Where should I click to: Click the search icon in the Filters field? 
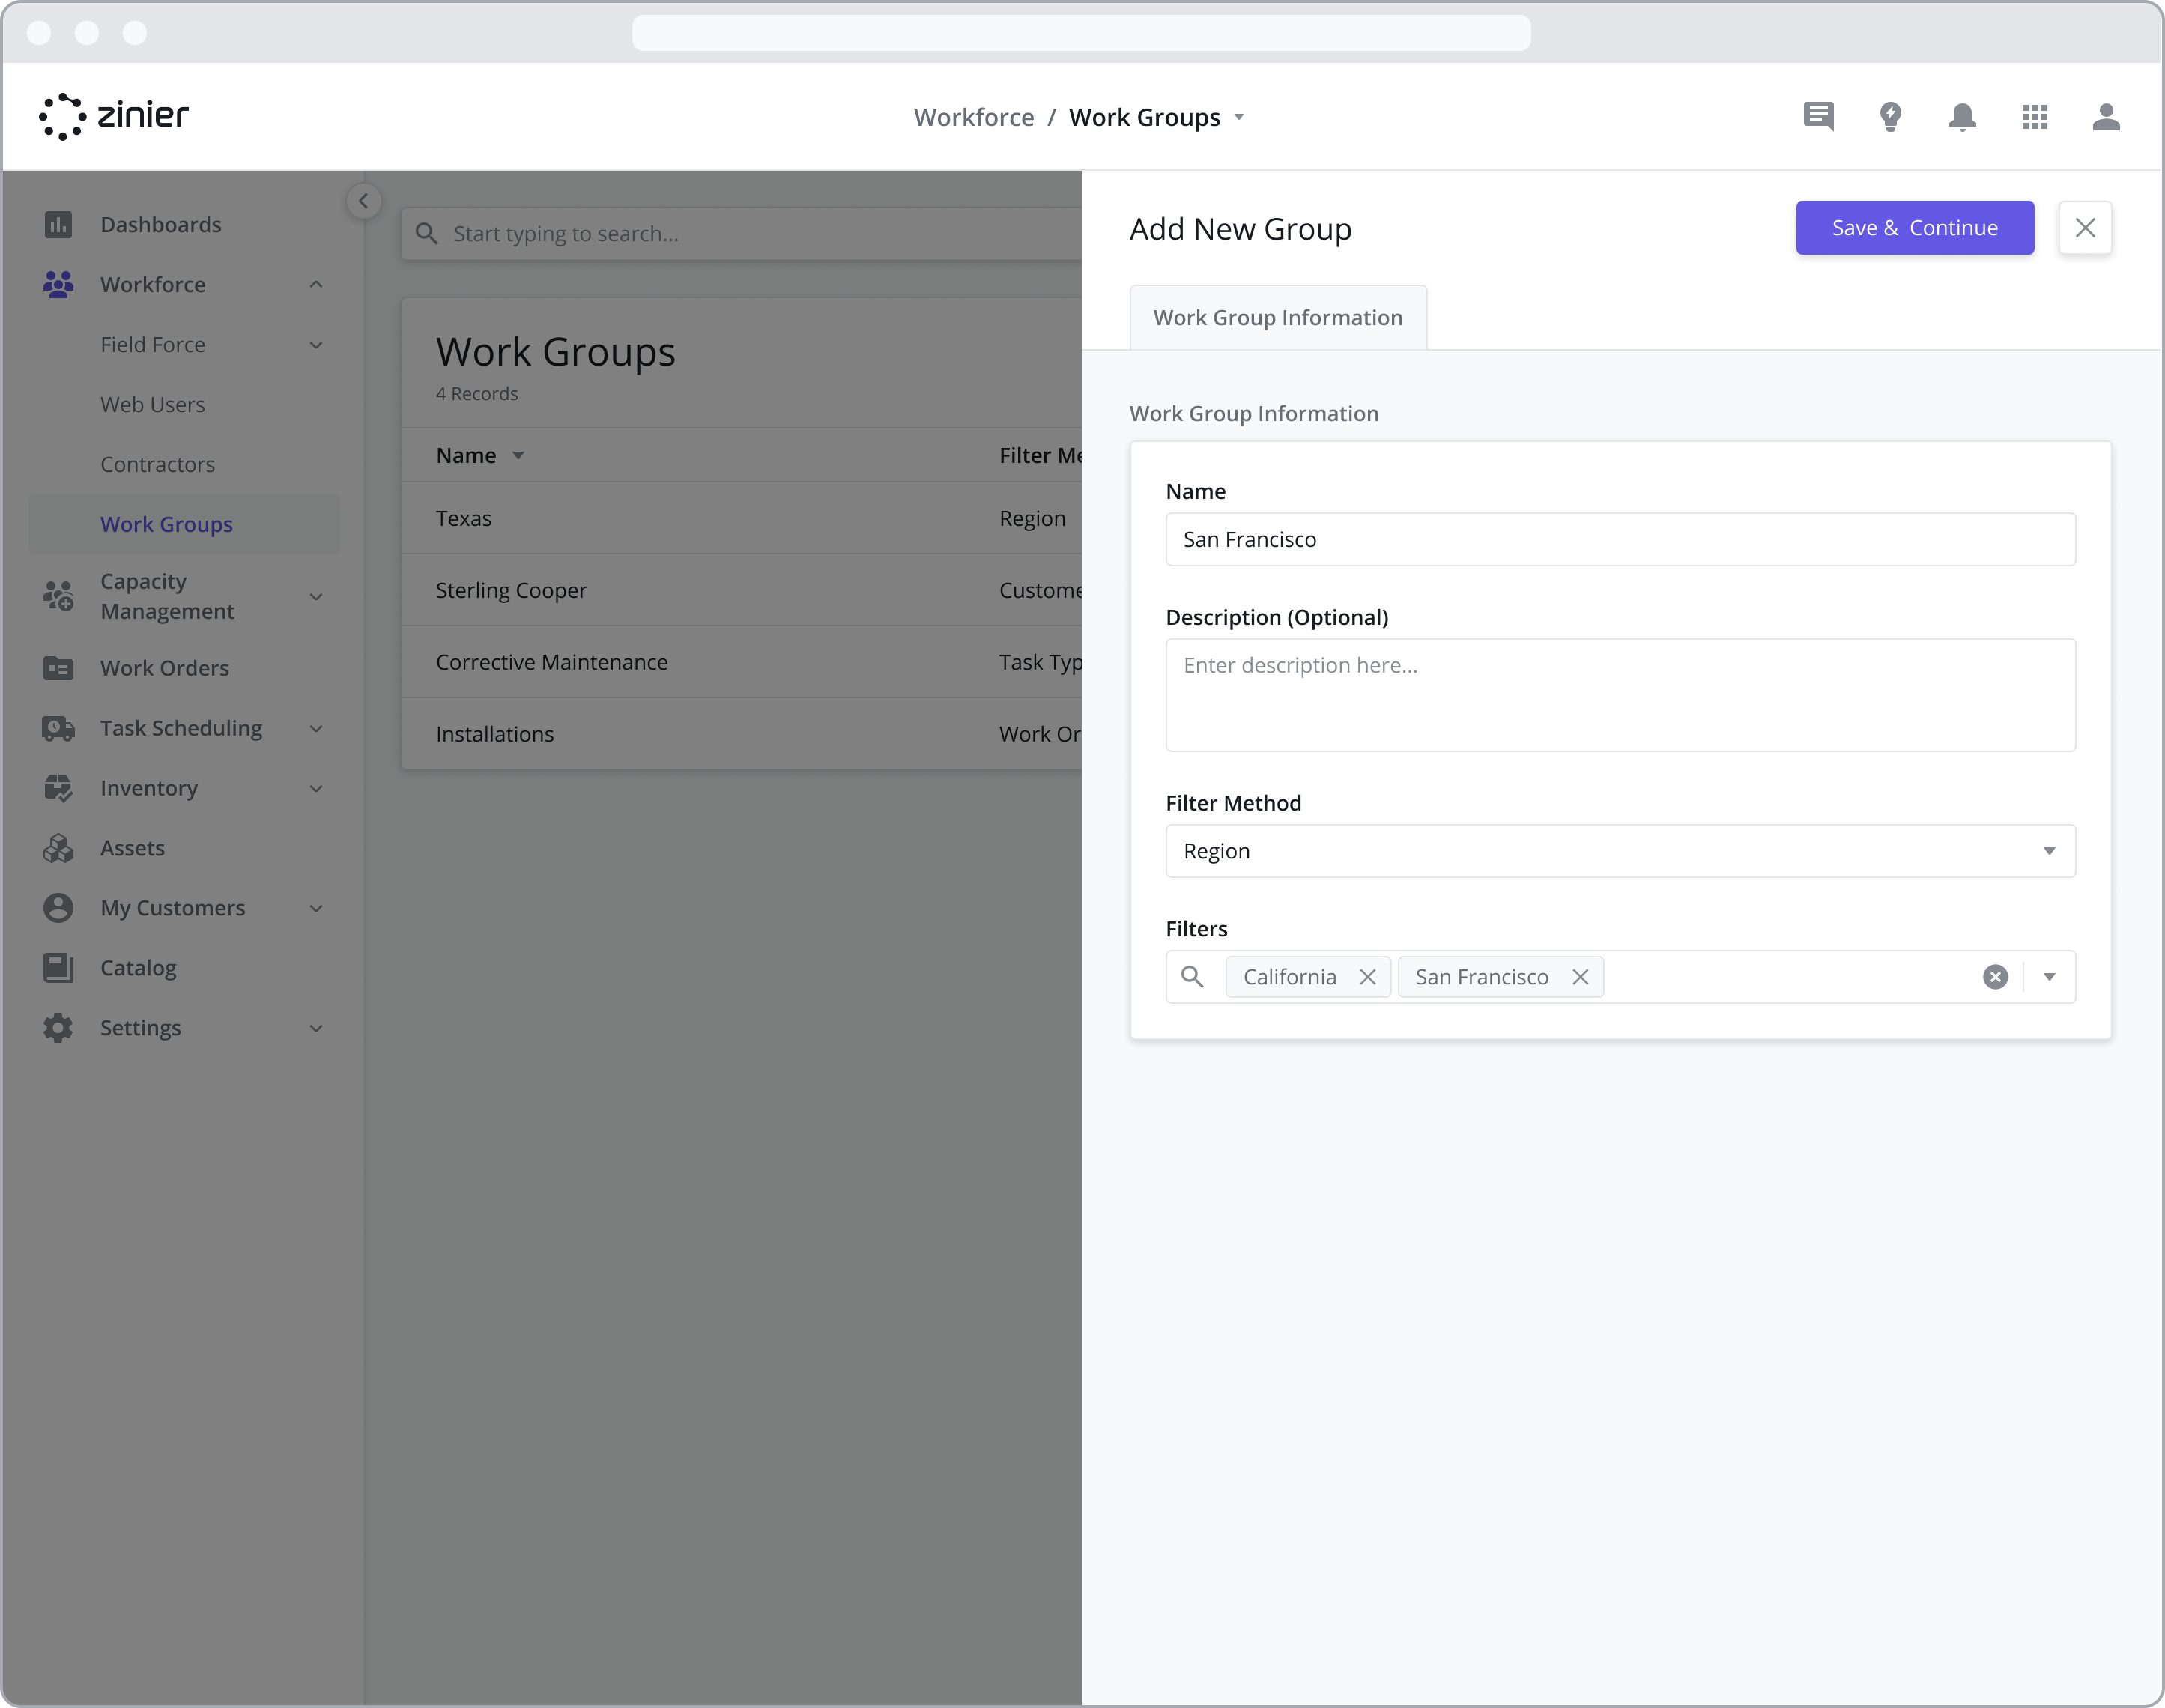tap(1192, 977)
